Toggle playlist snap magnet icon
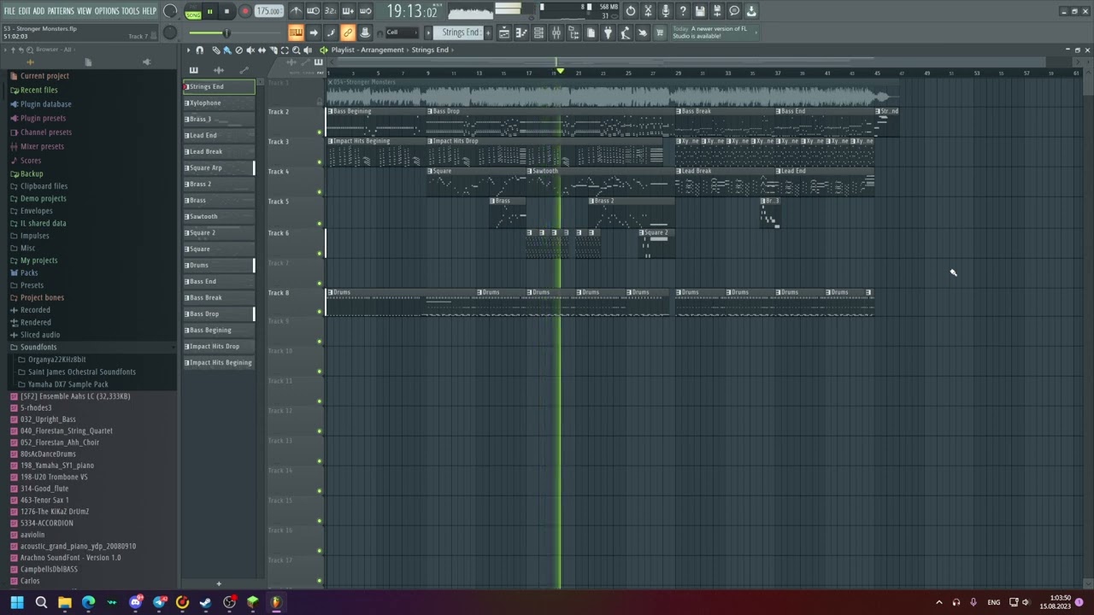The image size is (1094, 615). click(x=200, y=50)
